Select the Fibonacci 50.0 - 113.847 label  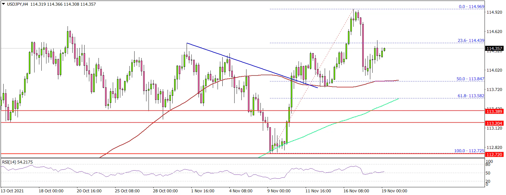[470, 79]
